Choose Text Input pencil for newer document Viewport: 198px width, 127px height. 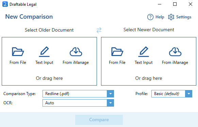[144, 52]
